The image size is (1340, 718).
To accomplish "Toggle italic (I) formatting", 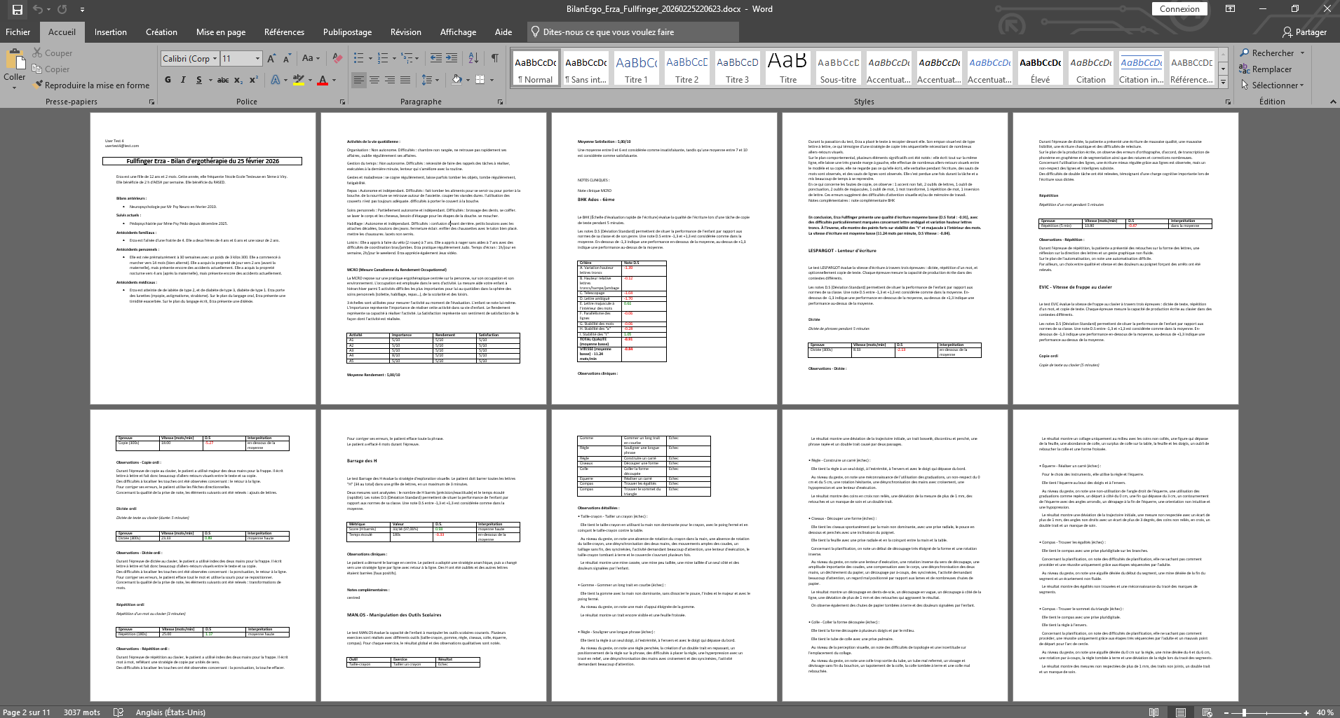I will (x=184, y=80).
